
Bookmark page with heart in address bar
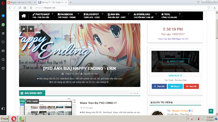209,8
